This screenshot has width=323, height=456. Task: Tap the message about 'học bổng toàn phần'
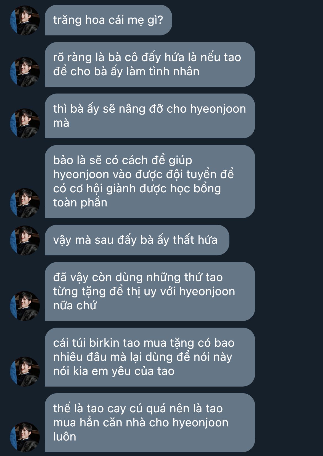click(x=150, y=182)
